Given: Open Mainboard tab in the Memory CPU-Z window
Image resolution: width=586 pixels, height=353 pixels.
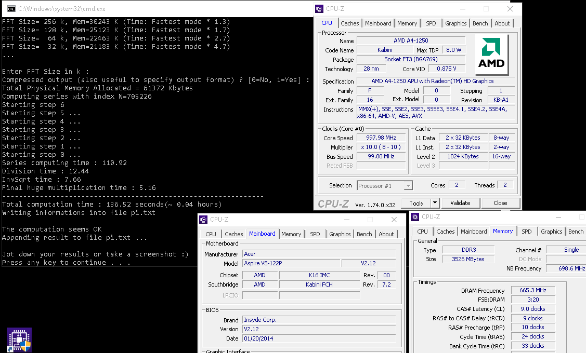Looking at the screenshot, I should pos(474,232).
